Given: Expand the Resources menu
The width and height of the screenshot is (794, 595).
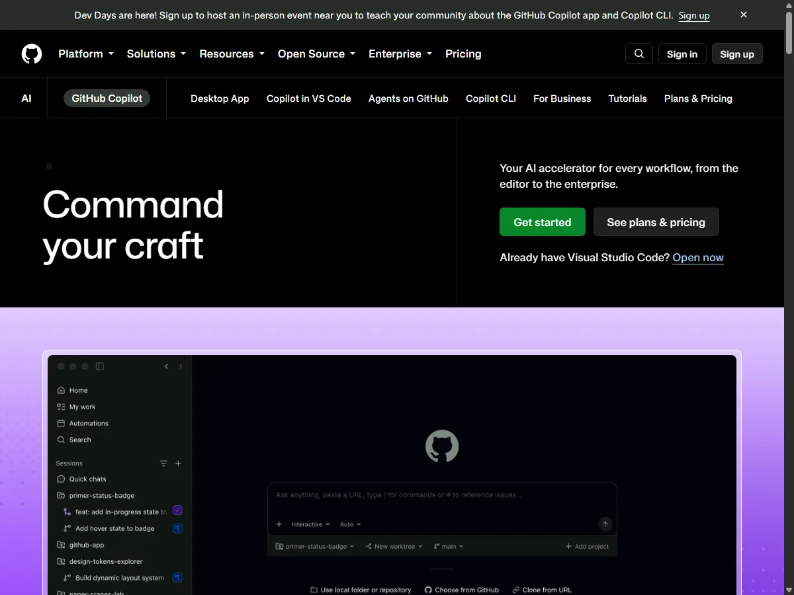Looking at the screenshot, I should pos(232,54).
